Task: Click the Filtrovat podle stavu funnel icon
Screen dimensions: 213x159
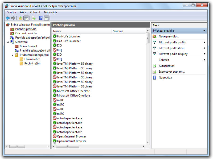Action: [x=154, y=48]
